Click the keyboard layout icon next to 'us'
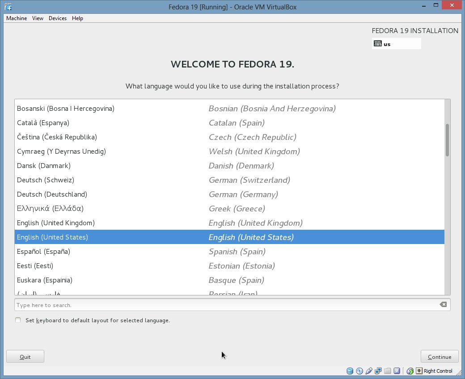Viewport: 465px width, 379px height. click(x=377, y=43)
